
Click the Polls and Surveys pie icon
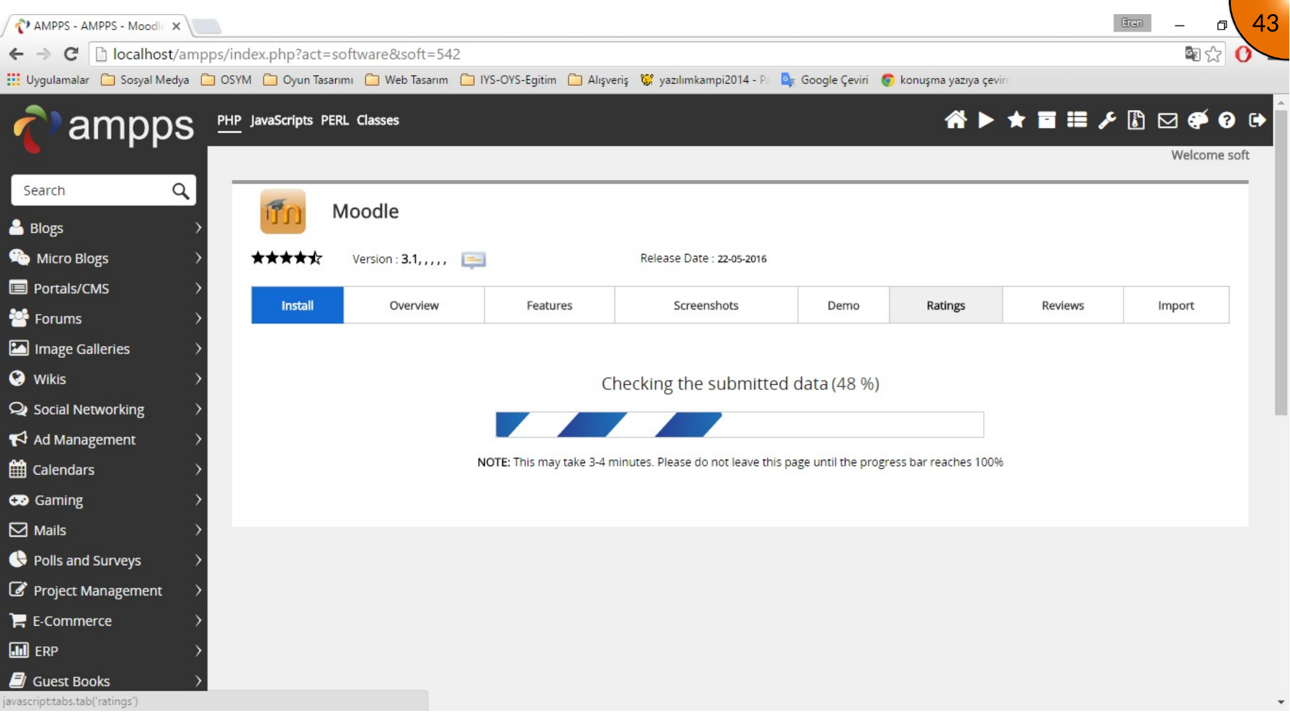18,560
